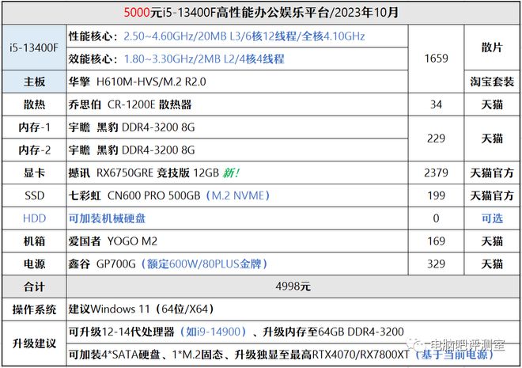Select the '主板' label cell
522x368 pixels.
34,82
